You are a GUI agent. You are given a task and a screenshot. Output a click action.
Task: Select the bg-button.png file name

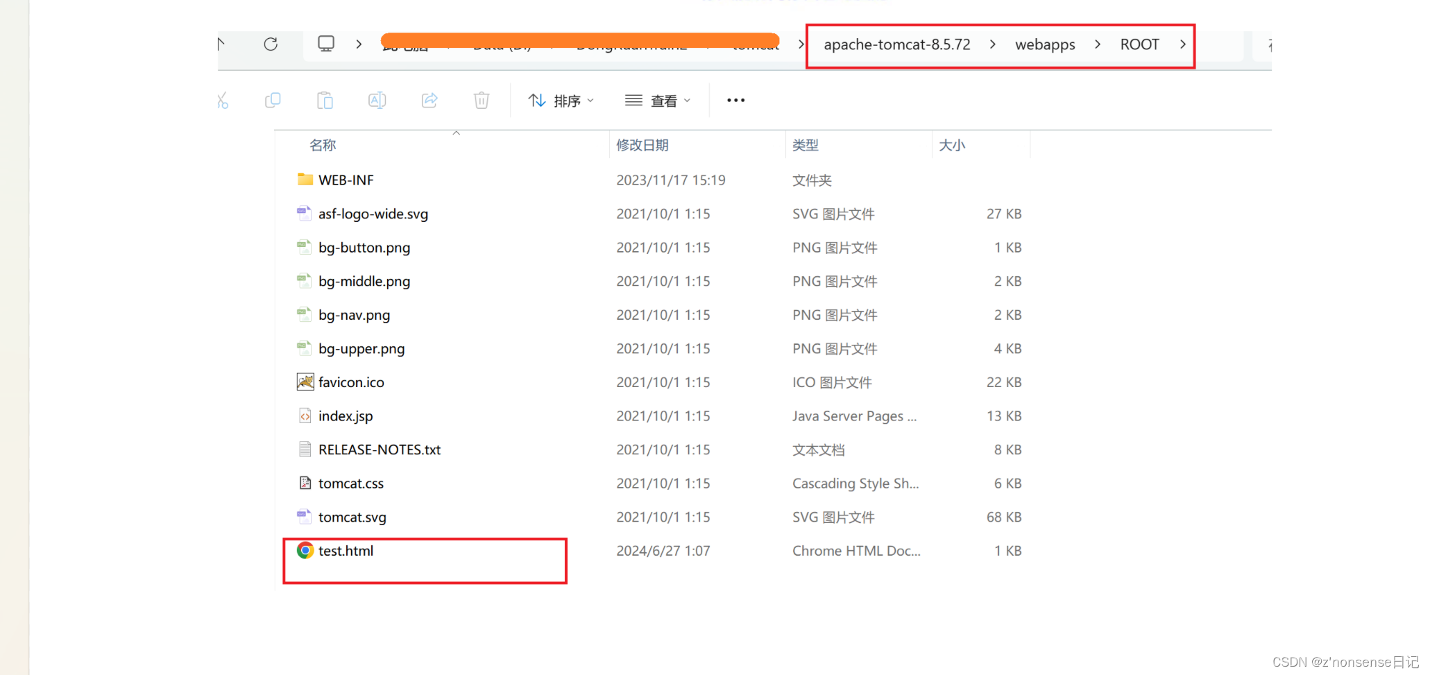coord(364,247)
